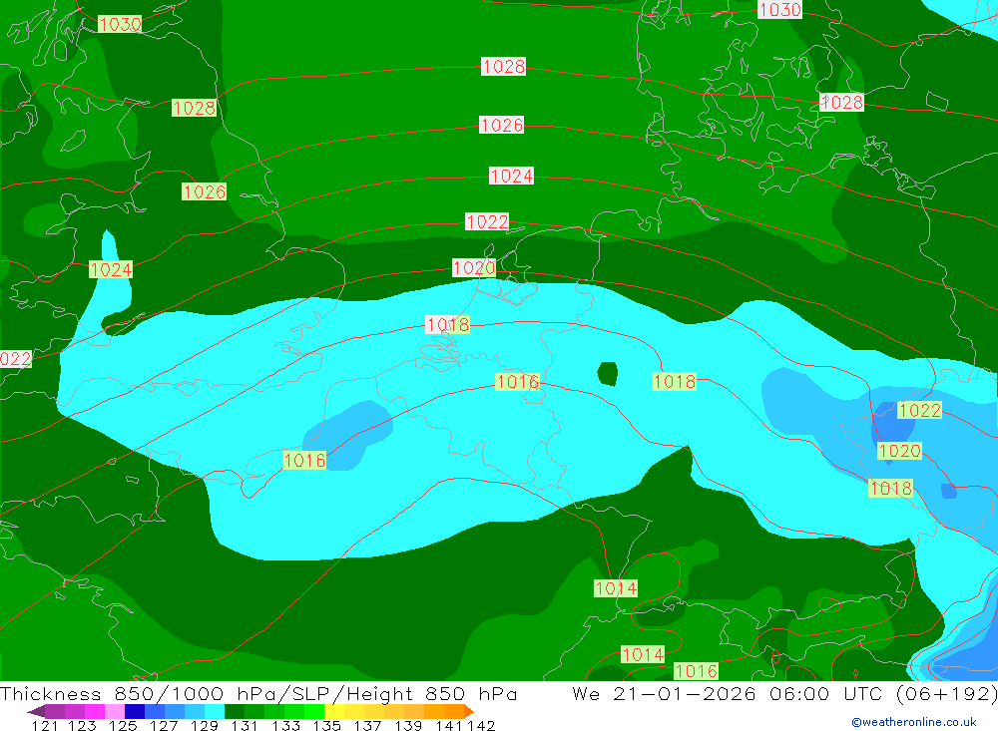Pick the darkest green legend swatch
The width and height of the screenshot is (998, 731).
click(x=235, y=711)
